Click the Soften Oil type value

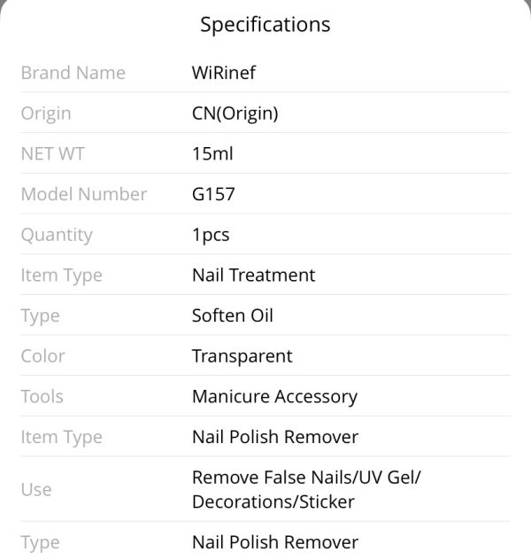tap(233, 315)
